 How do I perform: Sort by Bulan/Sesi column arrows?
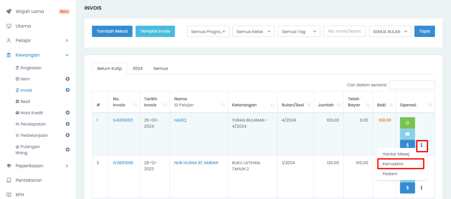(x=309, y=105)
